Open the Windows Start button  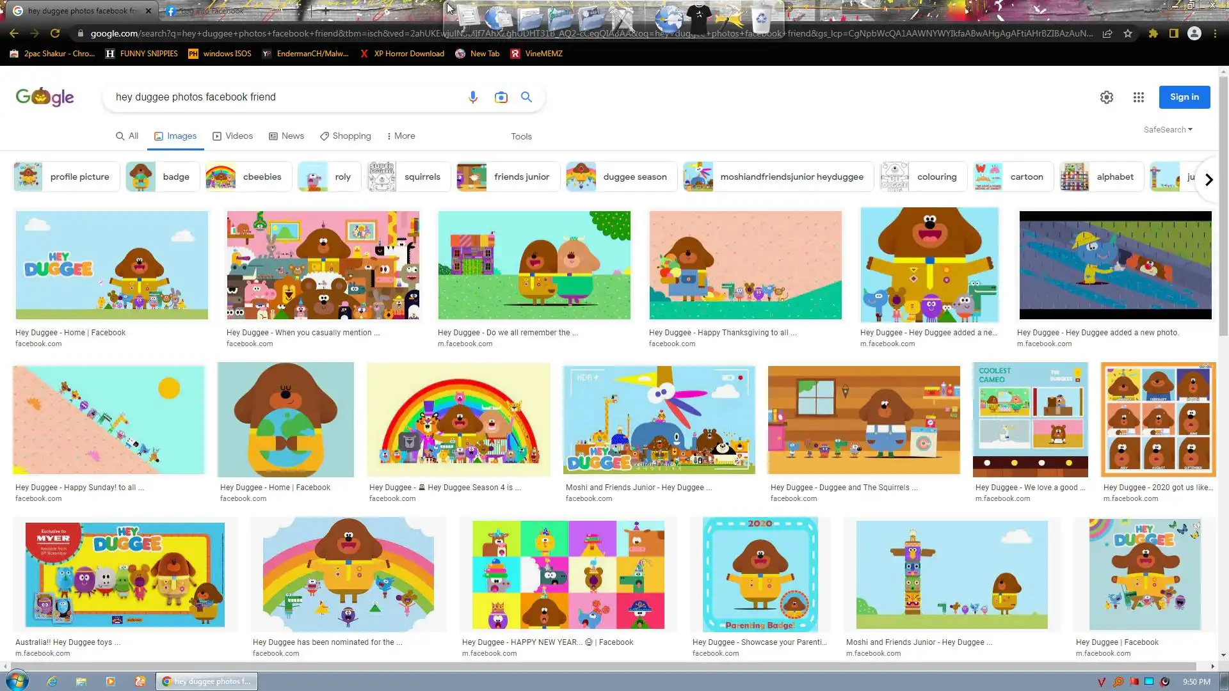[17, 681]
